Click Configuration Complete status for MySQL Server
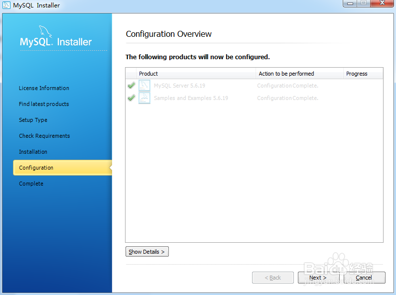Screen dimensions: 396x295 tap(287, 86)
